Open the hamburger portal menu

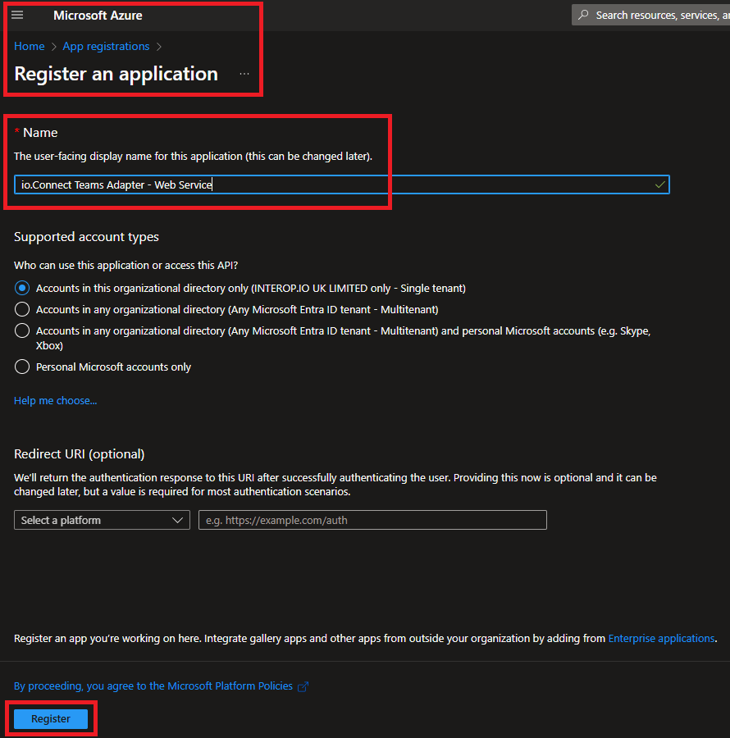(17, 16)
